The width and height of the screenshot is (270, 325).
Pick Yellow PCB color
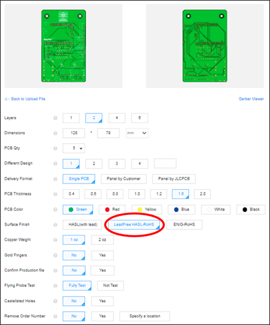147,209
